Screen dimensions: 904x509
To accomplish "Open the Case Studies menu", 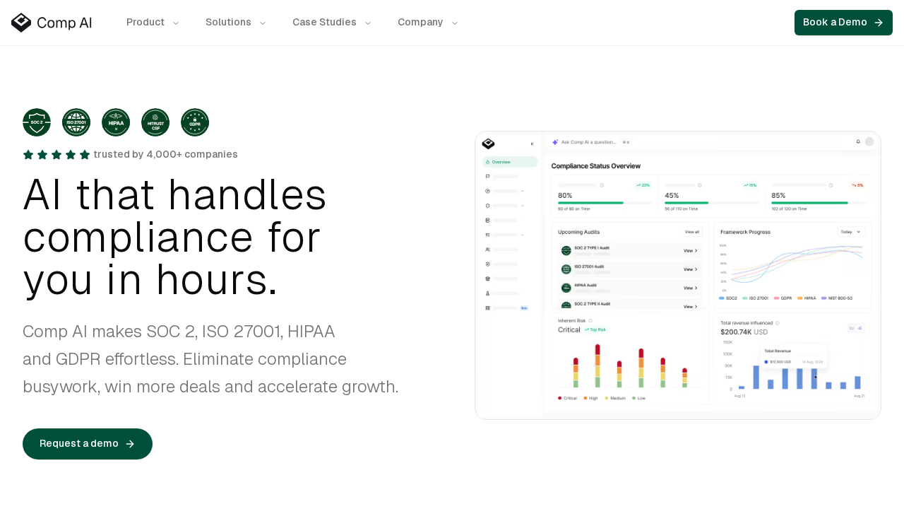I will [x=331, y=23].
